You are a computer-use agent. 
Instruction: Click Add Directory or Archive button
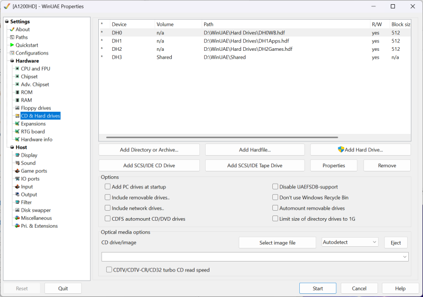(x=149, y=150)
